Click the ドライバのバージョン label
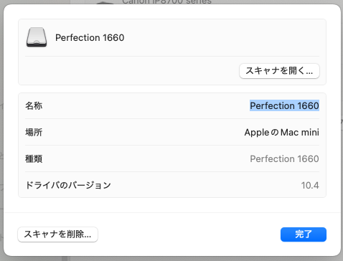Screen dimensions: 343x261 pos(68,185)
